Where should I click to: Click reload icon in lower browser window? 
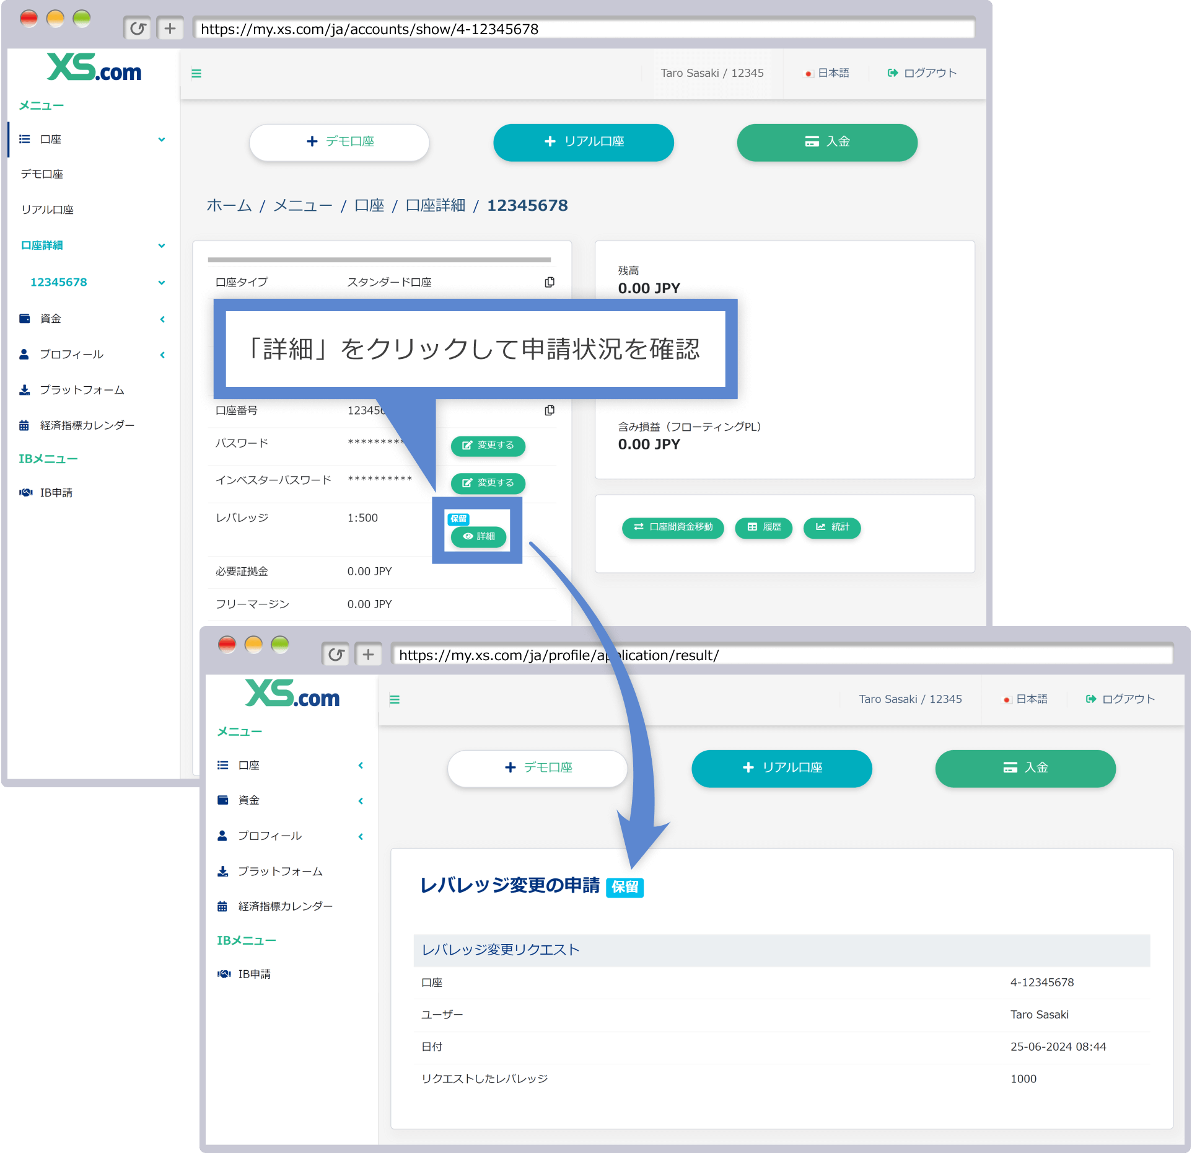(336, 655)
